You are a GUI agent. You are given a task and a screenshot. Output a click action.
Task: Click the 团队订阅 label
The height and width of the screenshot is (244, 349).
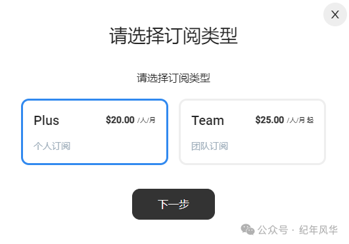[x=210, y=146]
